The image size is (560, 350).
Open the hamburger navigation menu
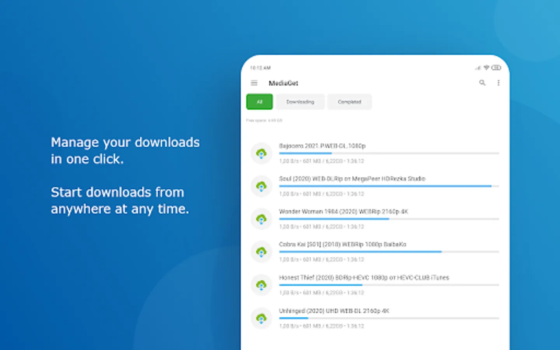point(254,83)
